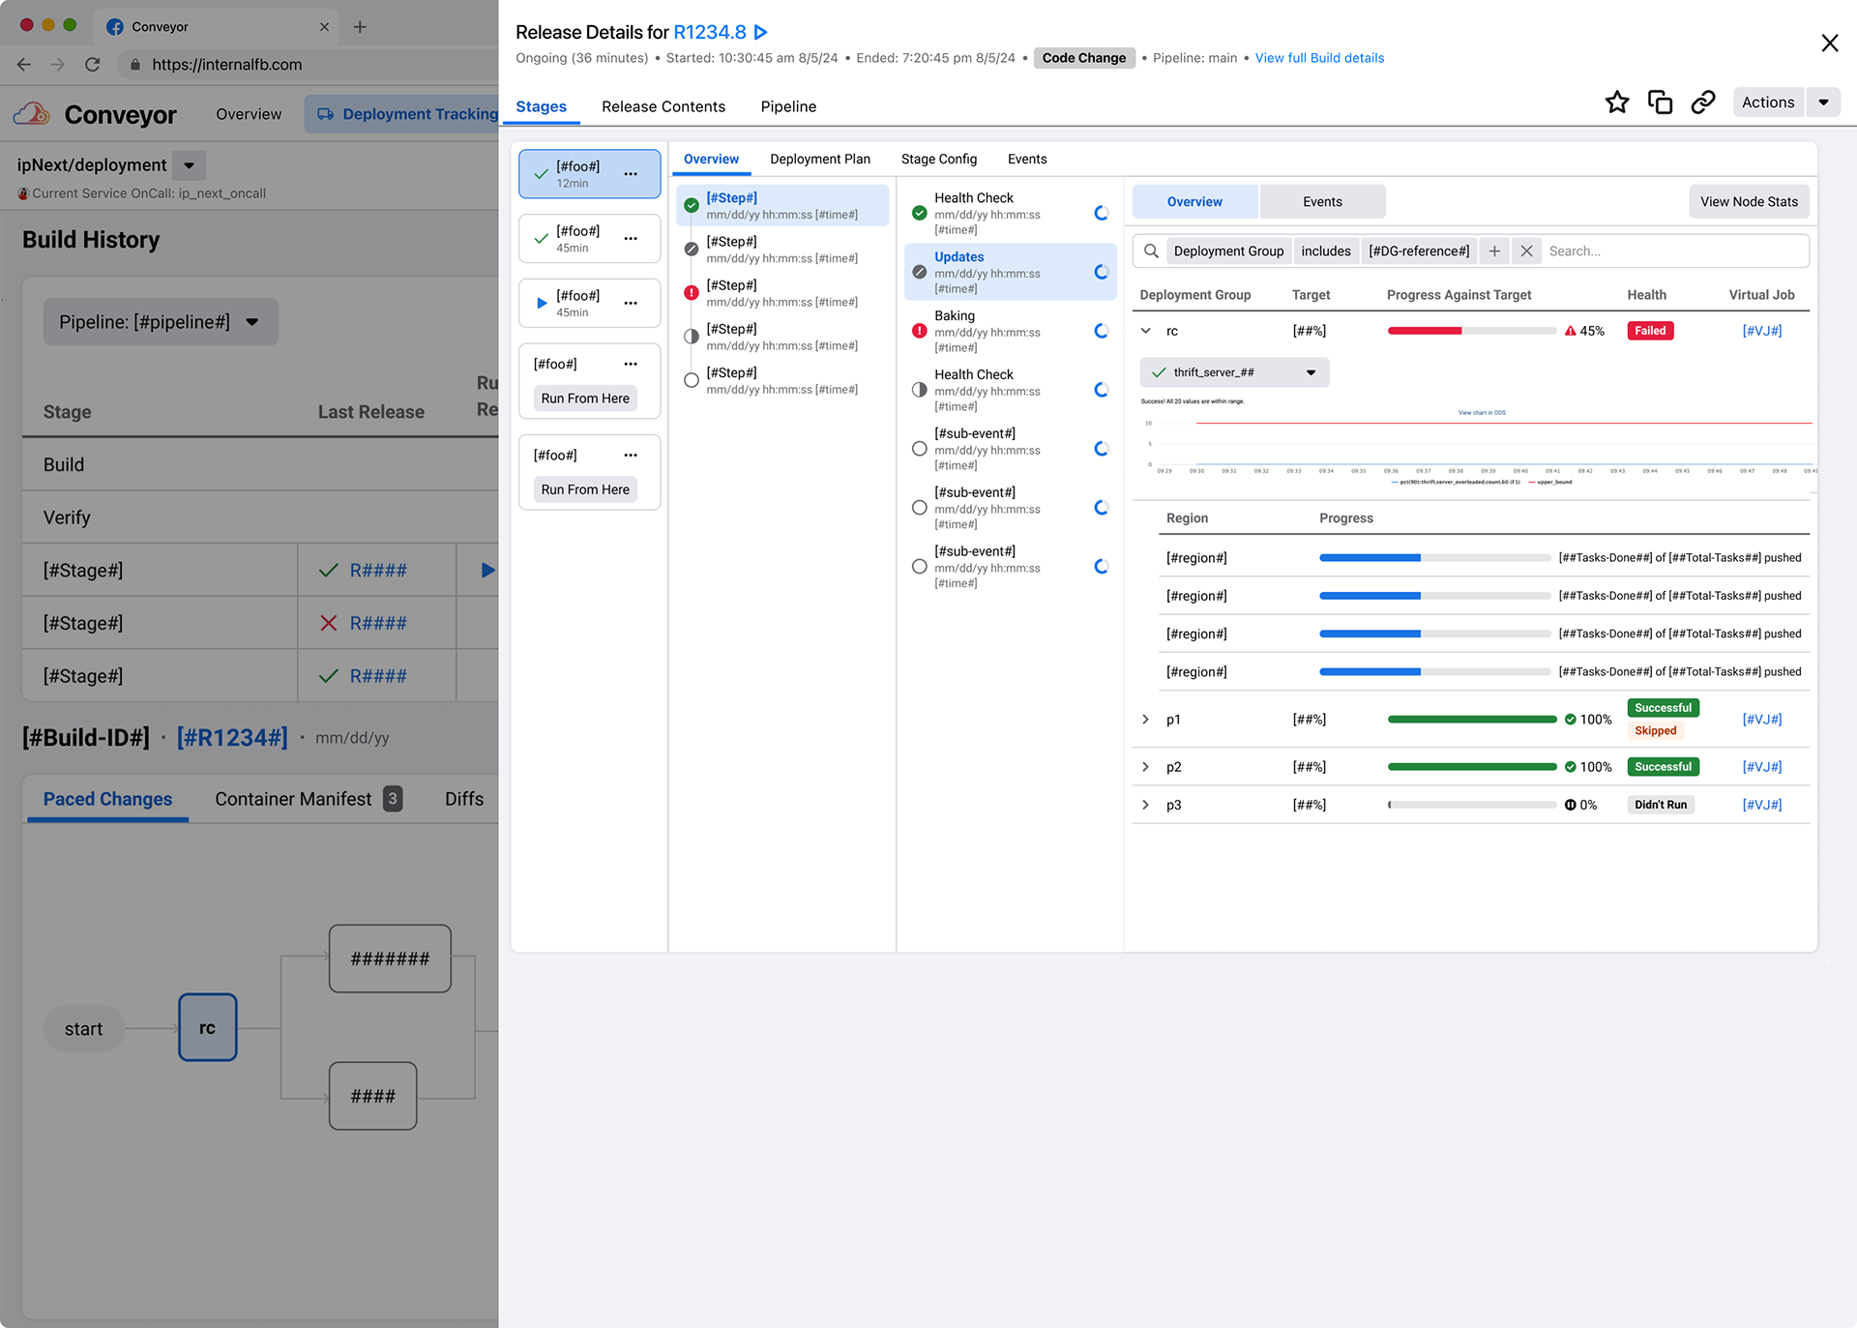Select the Updates event
Image resolution: width=1857 pixels, height=1328 pixels.
point(1010,272)
